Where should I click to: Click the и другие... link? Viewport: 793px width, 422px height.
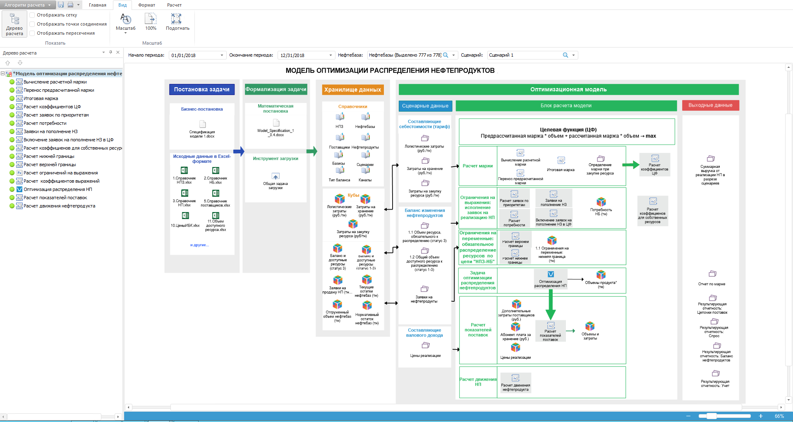coord(199,245)
